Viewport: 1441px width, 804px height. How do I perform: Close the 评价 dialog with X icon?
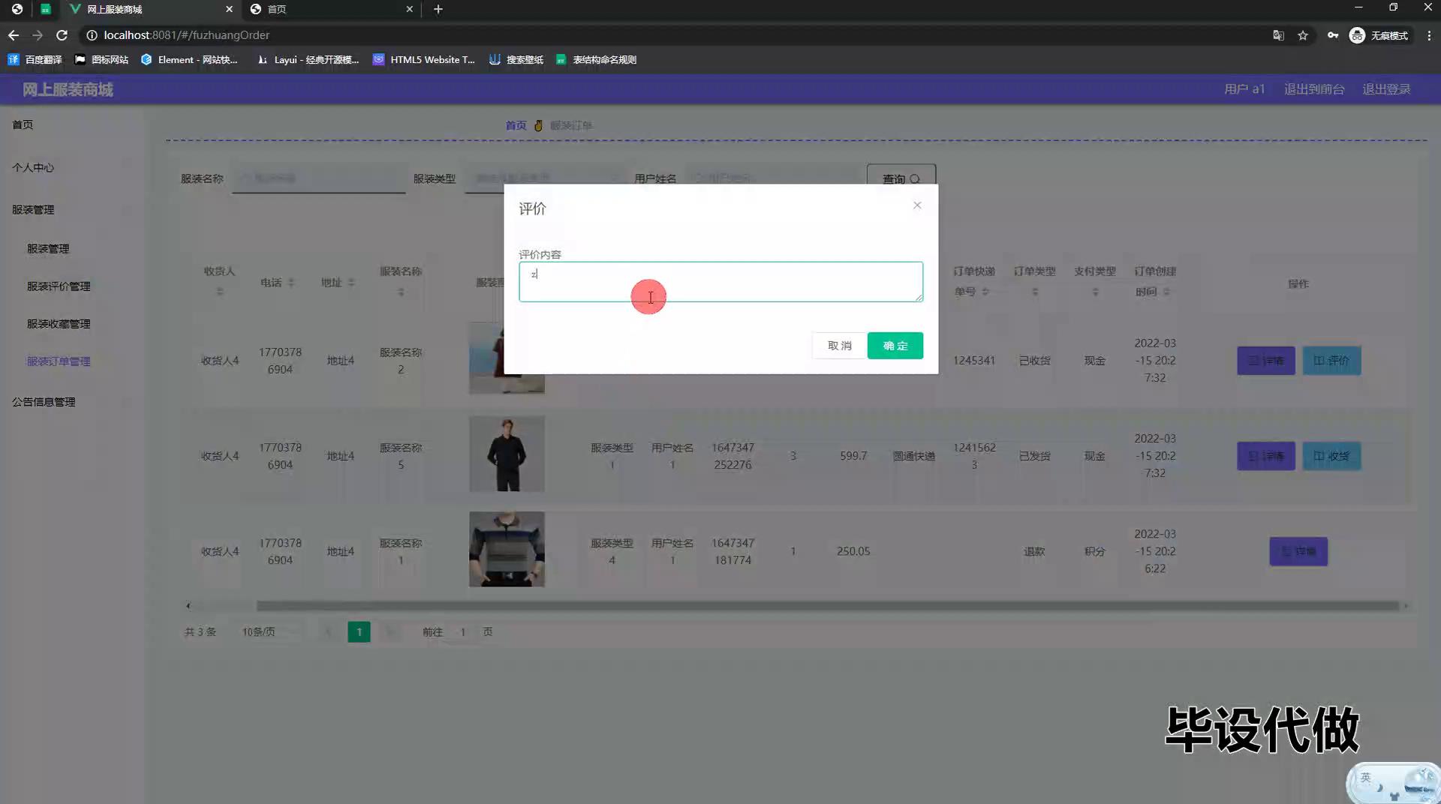pyautogui.click(x=916, y=205)
